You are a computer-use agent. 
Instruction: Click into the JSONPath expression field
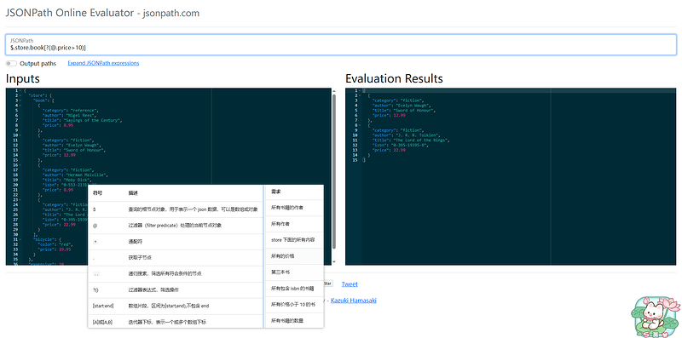pyautogui.click(x=340, y=45)
